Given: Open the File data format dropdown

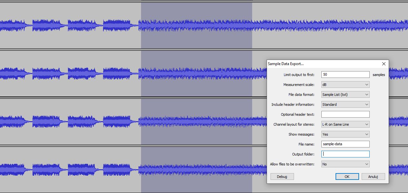Looking at the screenshot, I should point(345,94).
